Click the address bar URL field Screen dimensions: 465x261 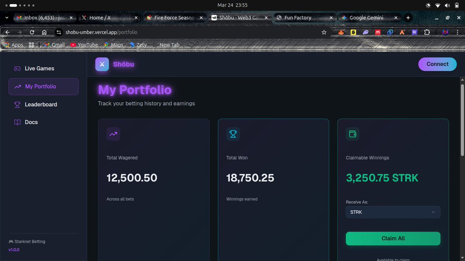coord(192,32)
